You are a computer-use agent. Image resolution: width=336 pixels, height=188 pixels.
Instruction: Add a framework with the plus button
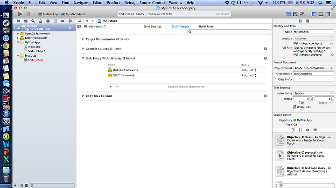pyautogui.click(x=111, y=87)
